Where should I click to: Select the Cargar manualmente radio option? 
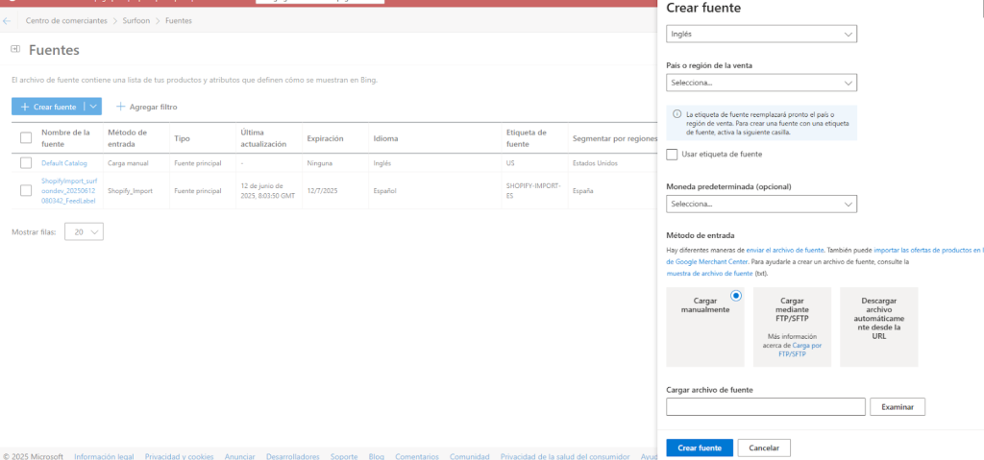coord(736,296)
